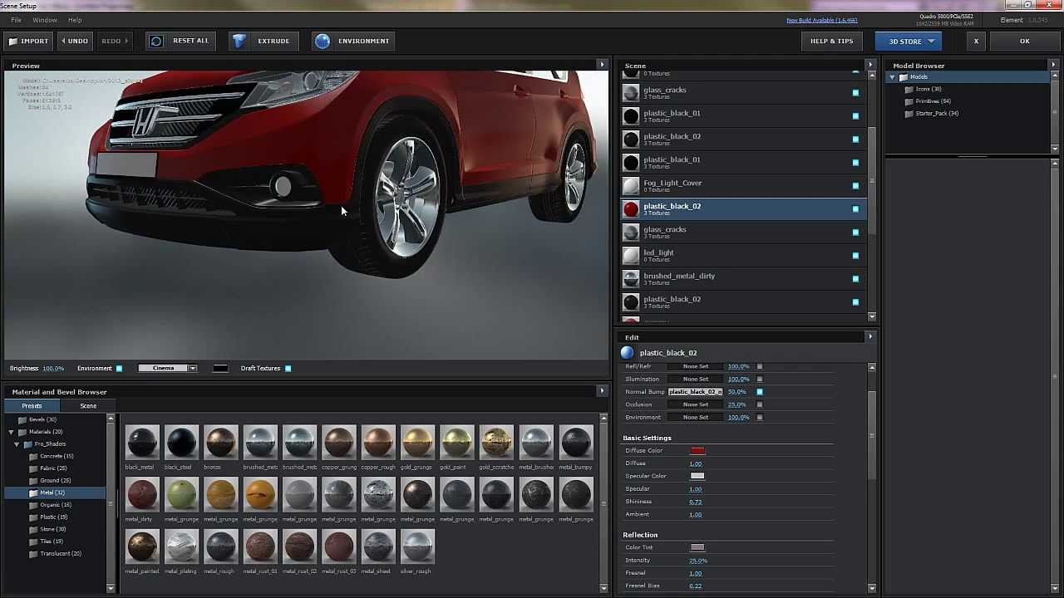Open the Scene panel options arrow

pyautogui.click(x=870, y=65)
